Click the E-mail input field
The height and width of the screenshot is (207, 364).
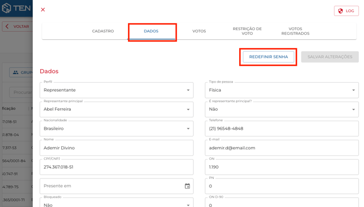(281, 148)
